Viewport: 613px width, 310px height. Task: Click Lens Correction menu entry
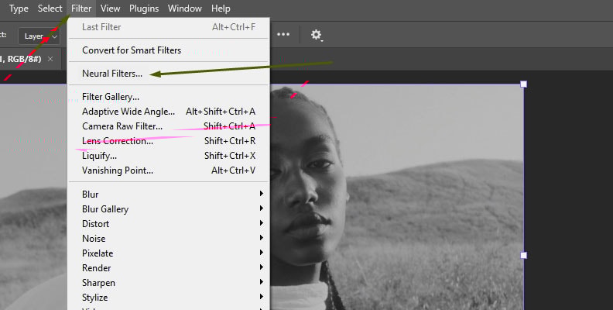coord(118,141)
